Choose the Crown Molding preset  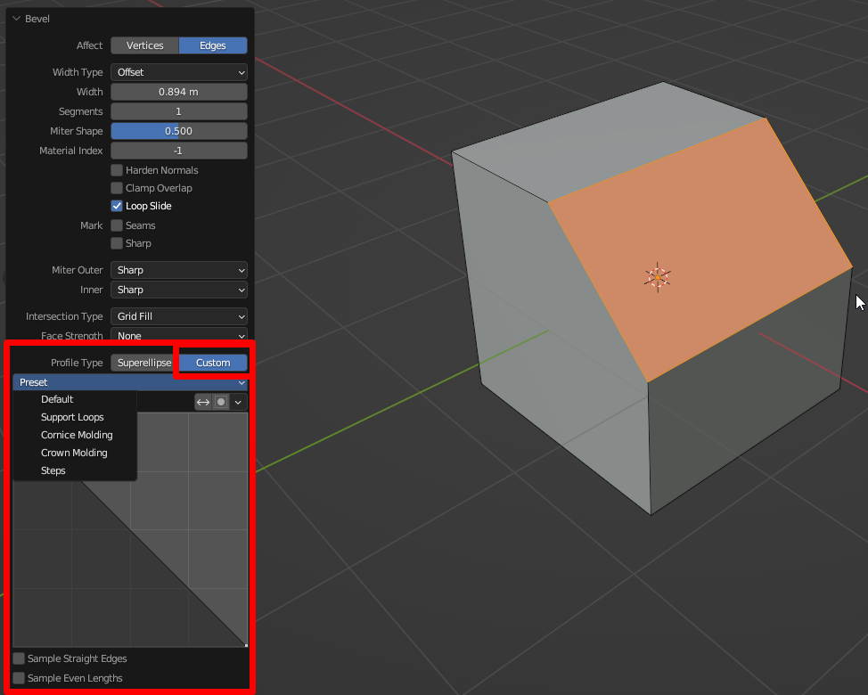coord(75,453)
